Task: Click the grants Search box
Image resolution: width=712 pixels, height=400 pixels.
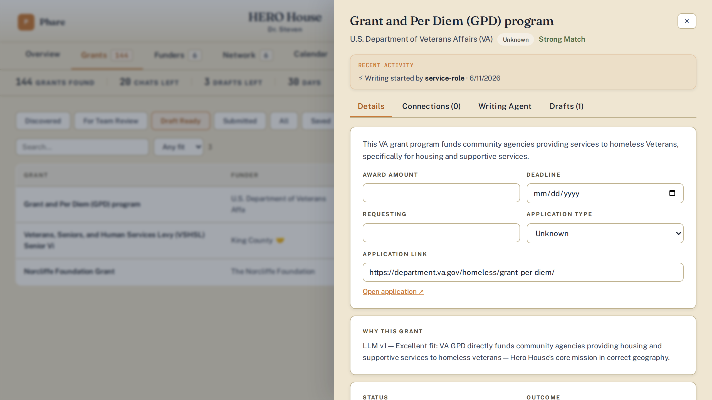Action: coord(82,147)
